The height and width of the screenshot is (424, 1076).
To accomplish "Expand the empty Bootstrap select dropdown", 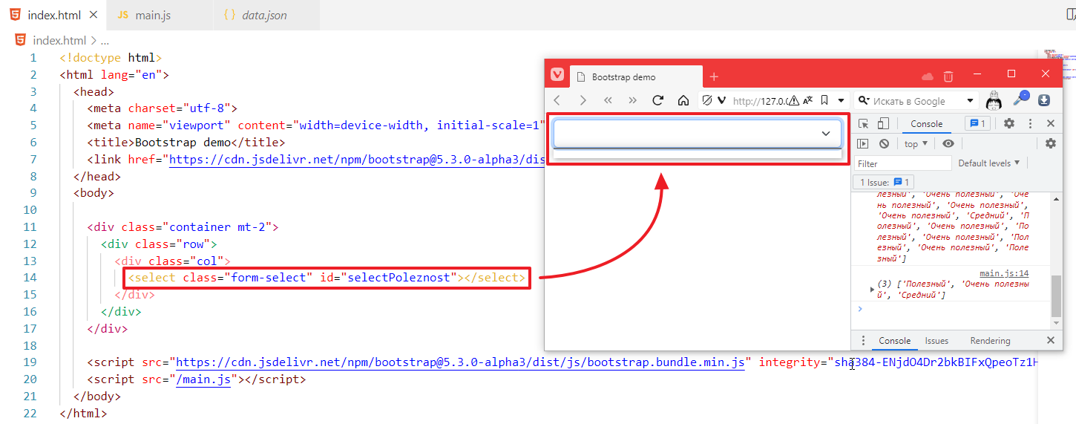I will click(697, 134).
